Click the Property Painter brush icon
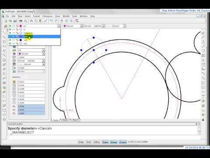This screenshot has height=158, width=210. click(45, 21)
